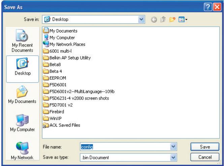Select AOL Saved Files shortcut icon
Image resolution: width=224 pixels, height=166 pixels.
point(46,125)
